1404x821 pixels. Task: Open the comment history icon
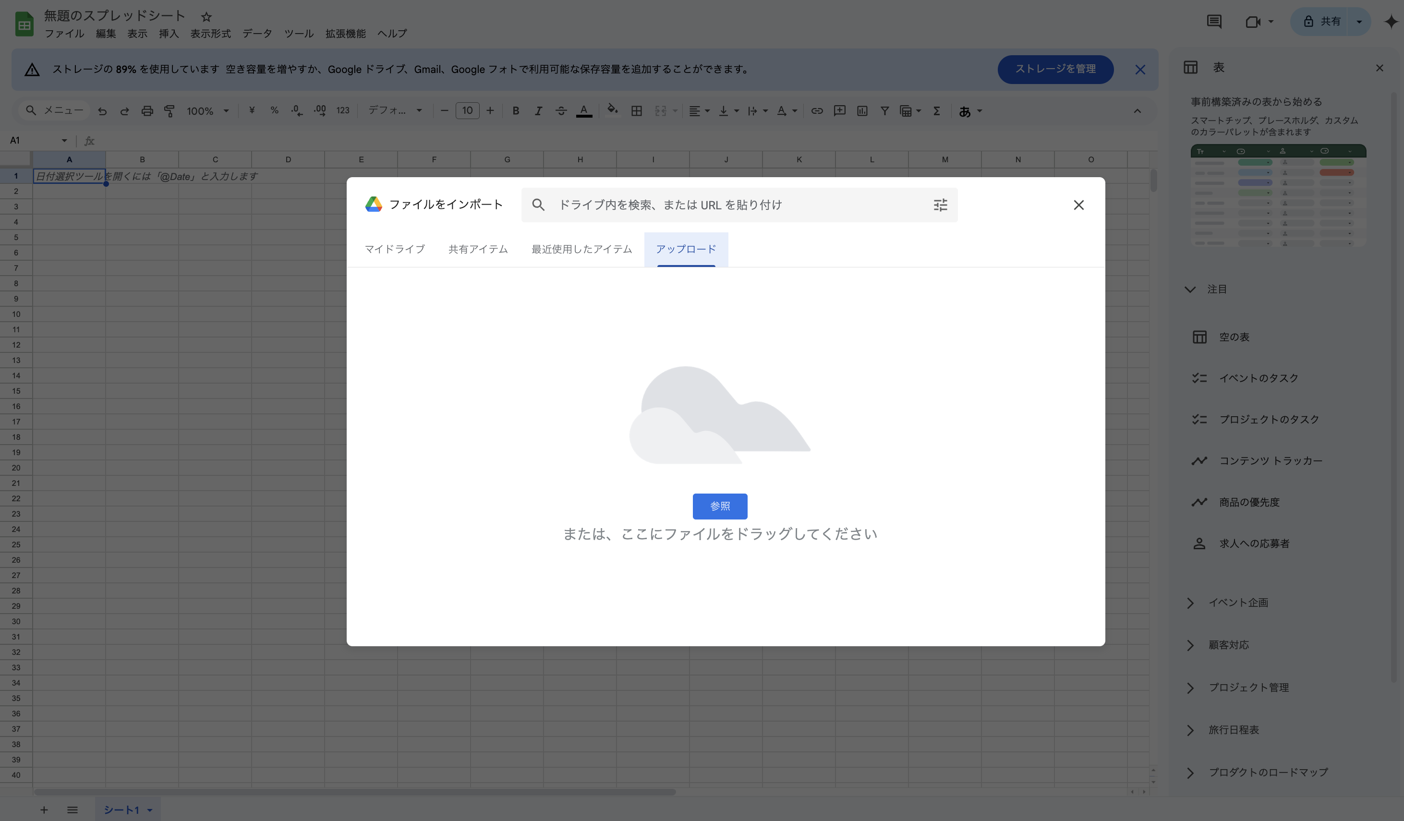[x=1214, y=22]
